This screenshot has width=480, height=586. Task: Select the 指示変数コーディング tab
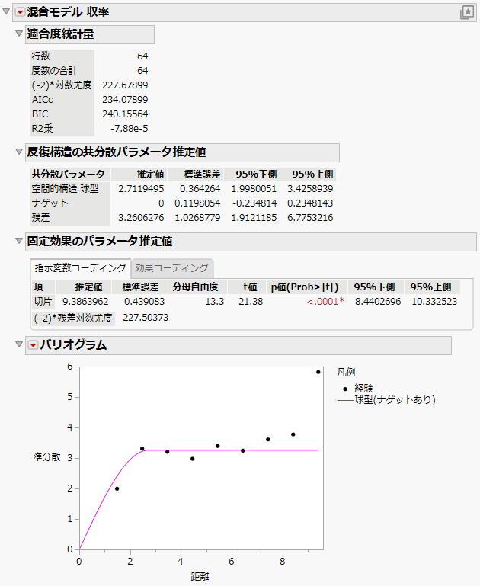(x=80, y=267)
